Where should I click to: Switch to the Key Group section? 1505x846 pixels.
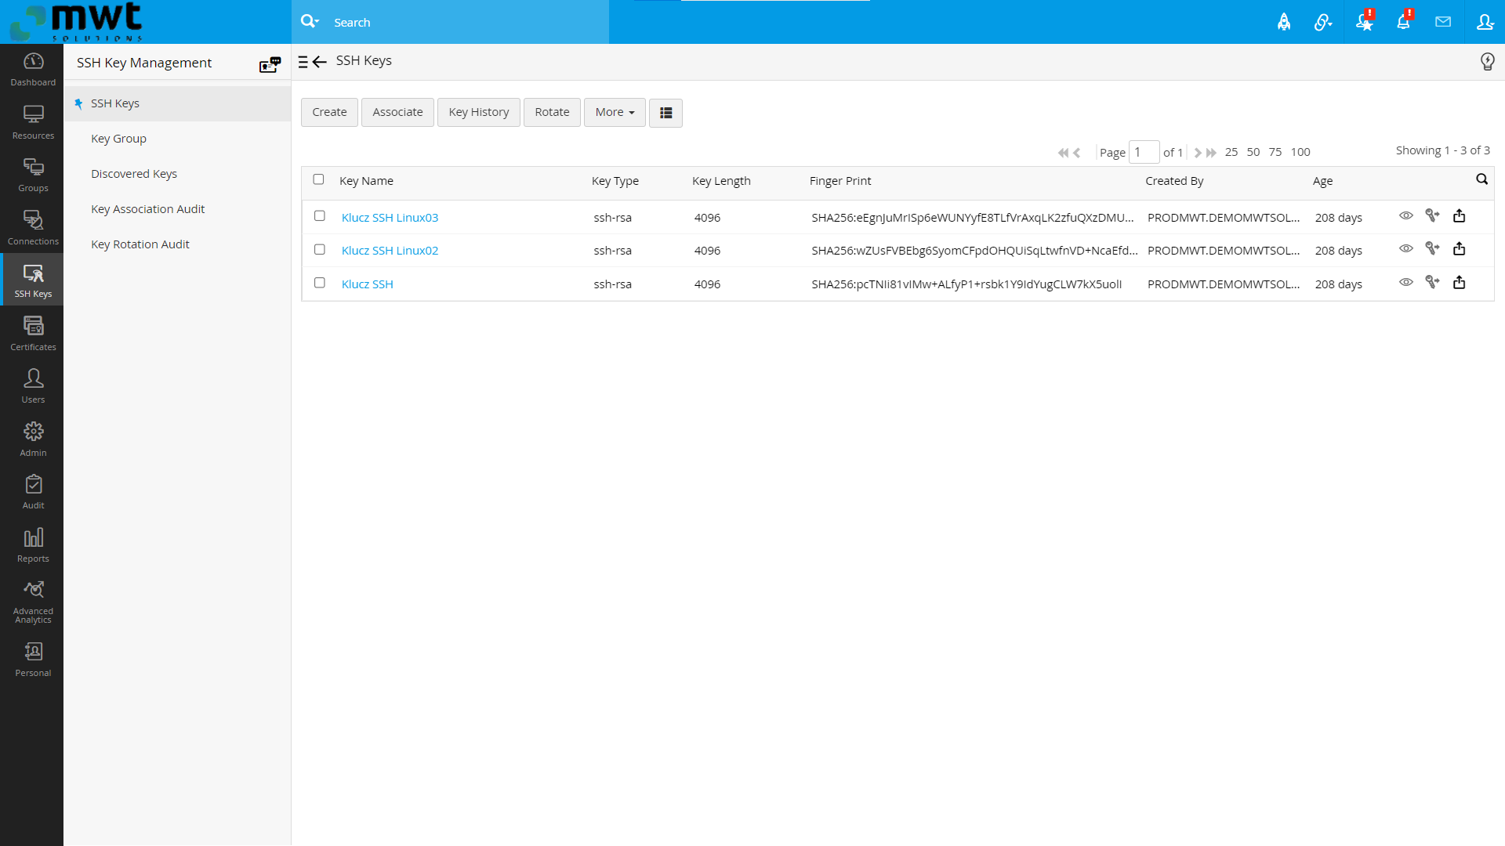tap(118, 138)
